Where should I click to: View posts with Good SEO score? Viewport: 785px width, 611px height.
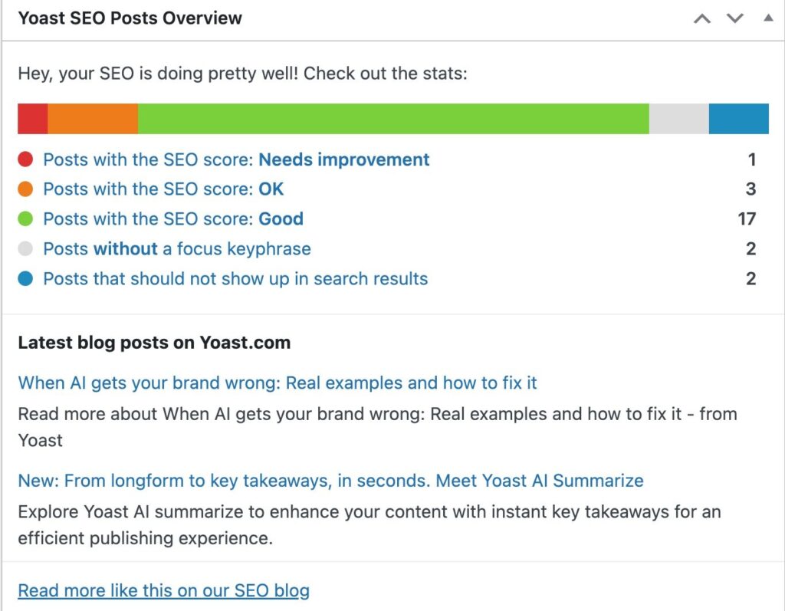click(172, 219)
